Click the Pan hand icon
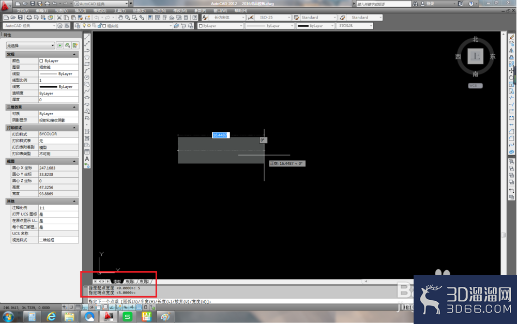The image size is (517, 324). coord(120,18)
